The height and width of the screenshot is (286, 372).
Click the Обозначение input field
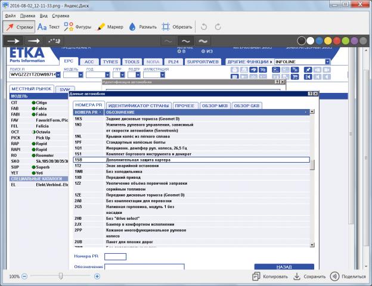click(x=144, y=267)
